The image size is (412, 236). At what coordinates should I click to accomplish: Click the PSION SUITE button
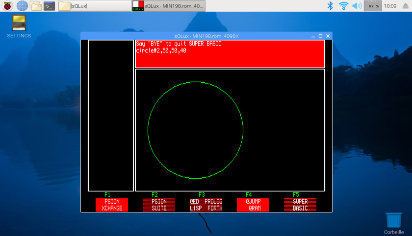pos(159,205)
